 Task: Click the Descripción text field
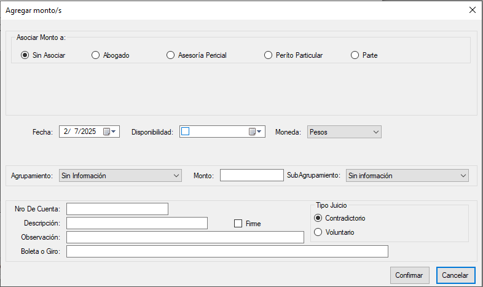click(136, 223)
